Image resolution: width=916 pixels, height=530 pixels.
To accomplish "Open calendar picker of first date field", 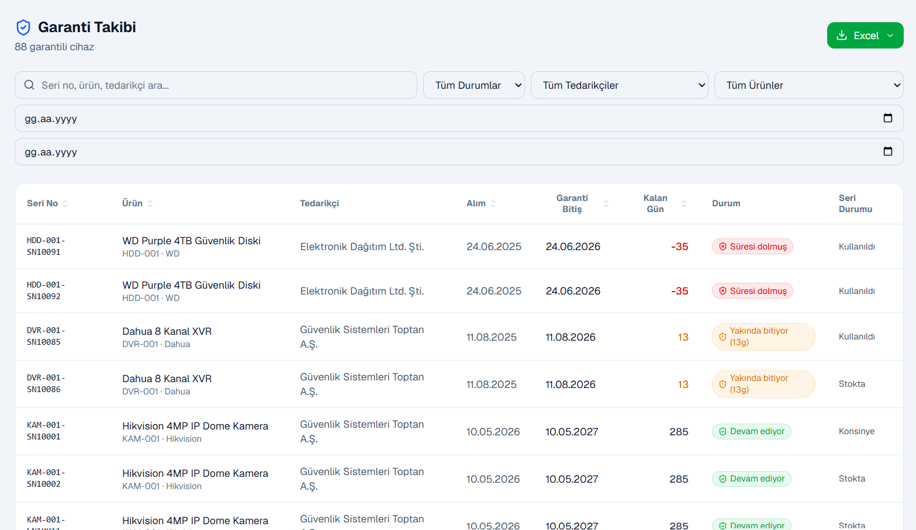I will click(x=888, y=118).
